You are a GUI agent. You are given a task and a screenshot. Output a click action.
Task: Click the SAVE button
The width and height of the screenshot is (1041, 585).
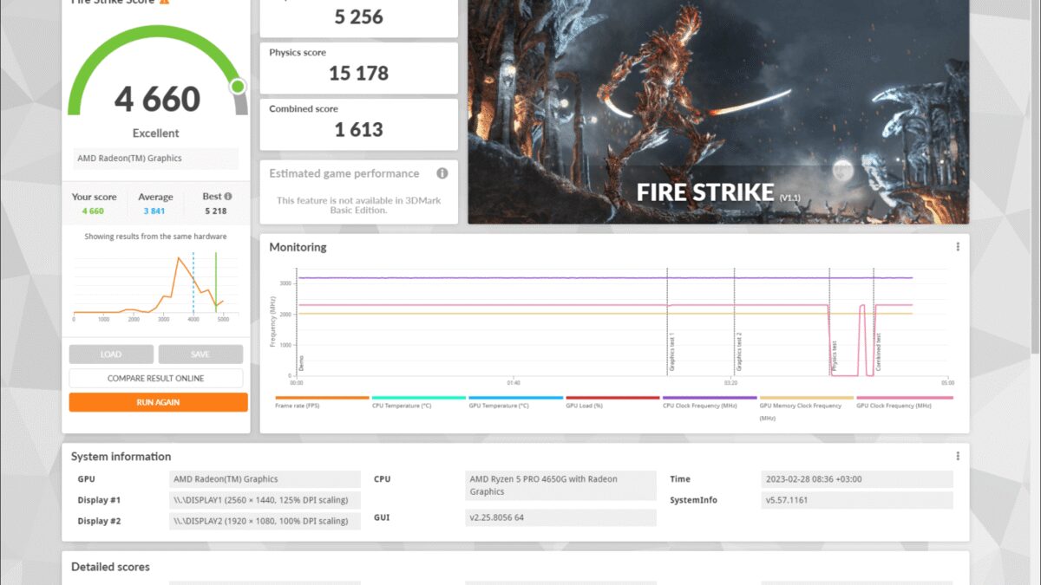coord(200,354)
